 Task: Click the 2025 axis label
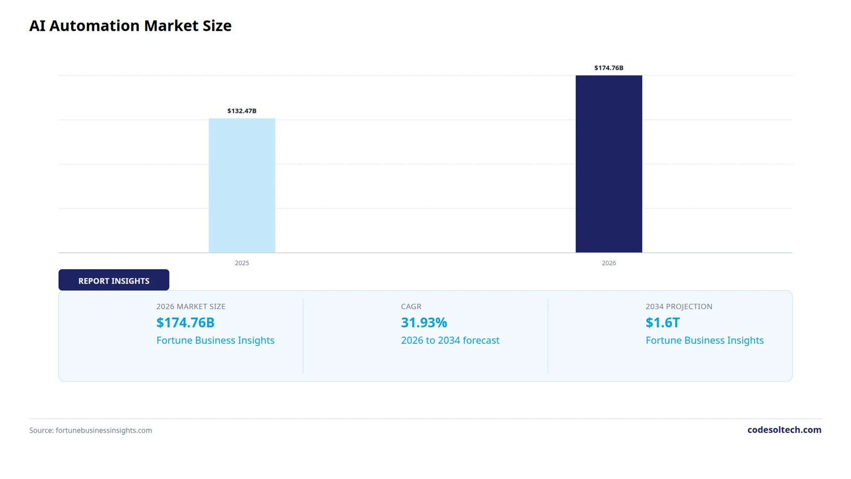point(242,263)
